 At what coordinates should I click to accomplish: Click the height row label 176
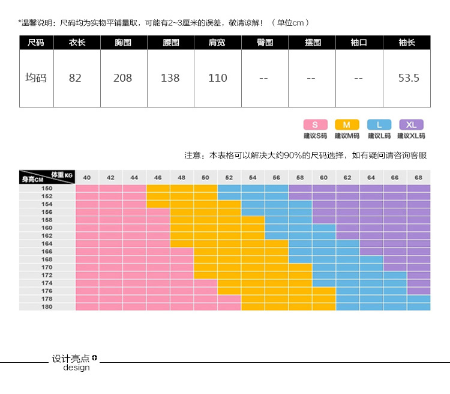click(47, 291)
